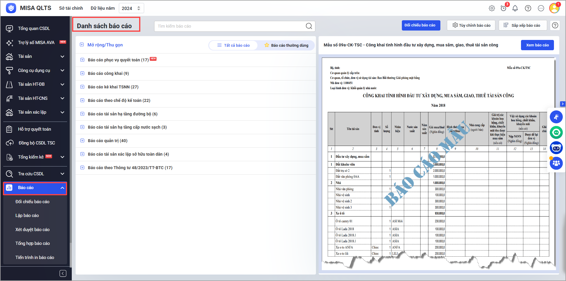The height and width of the screenshot is (281, 566).
Task: Increase year using the data year stepper
Action: pyautogui.click(x=139, y=7)
